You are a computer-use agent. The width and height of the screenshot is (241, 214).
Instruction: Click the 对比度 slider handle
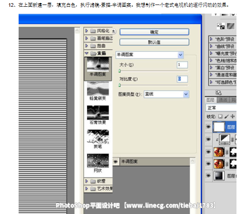click(x=119, y=85)
